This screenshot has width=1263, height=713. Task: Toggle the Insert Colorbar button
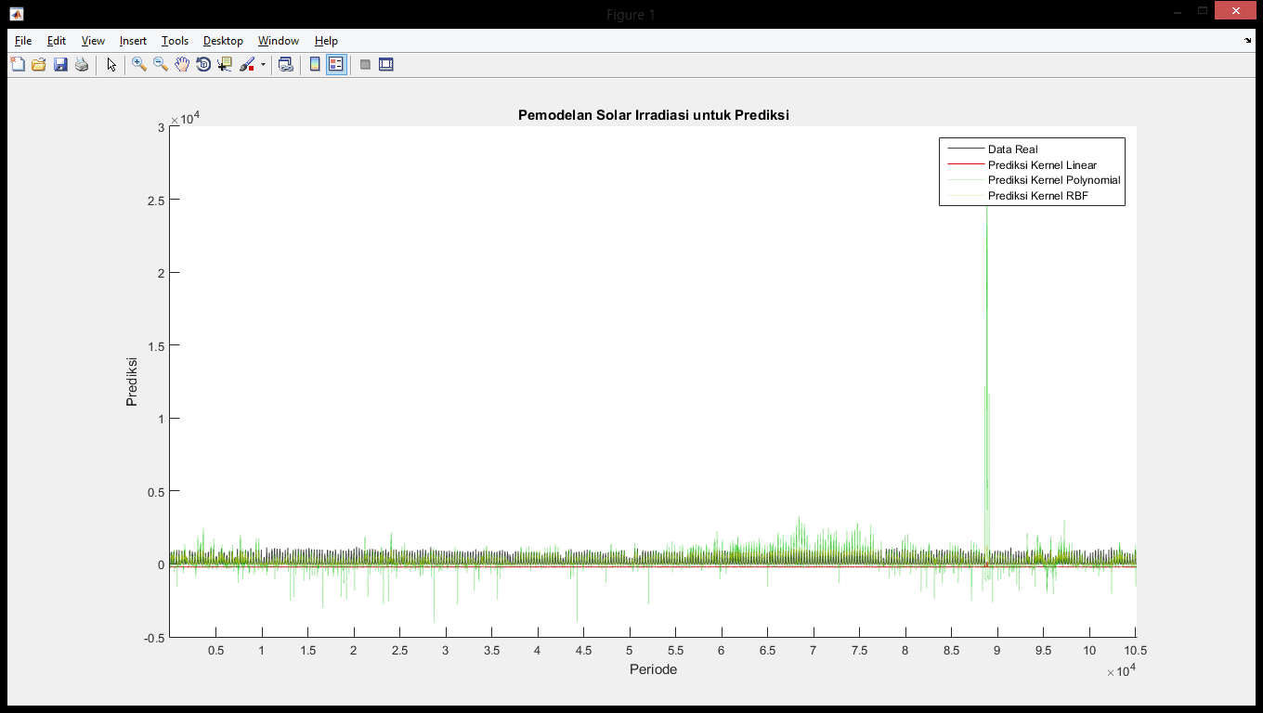point(315,64)
